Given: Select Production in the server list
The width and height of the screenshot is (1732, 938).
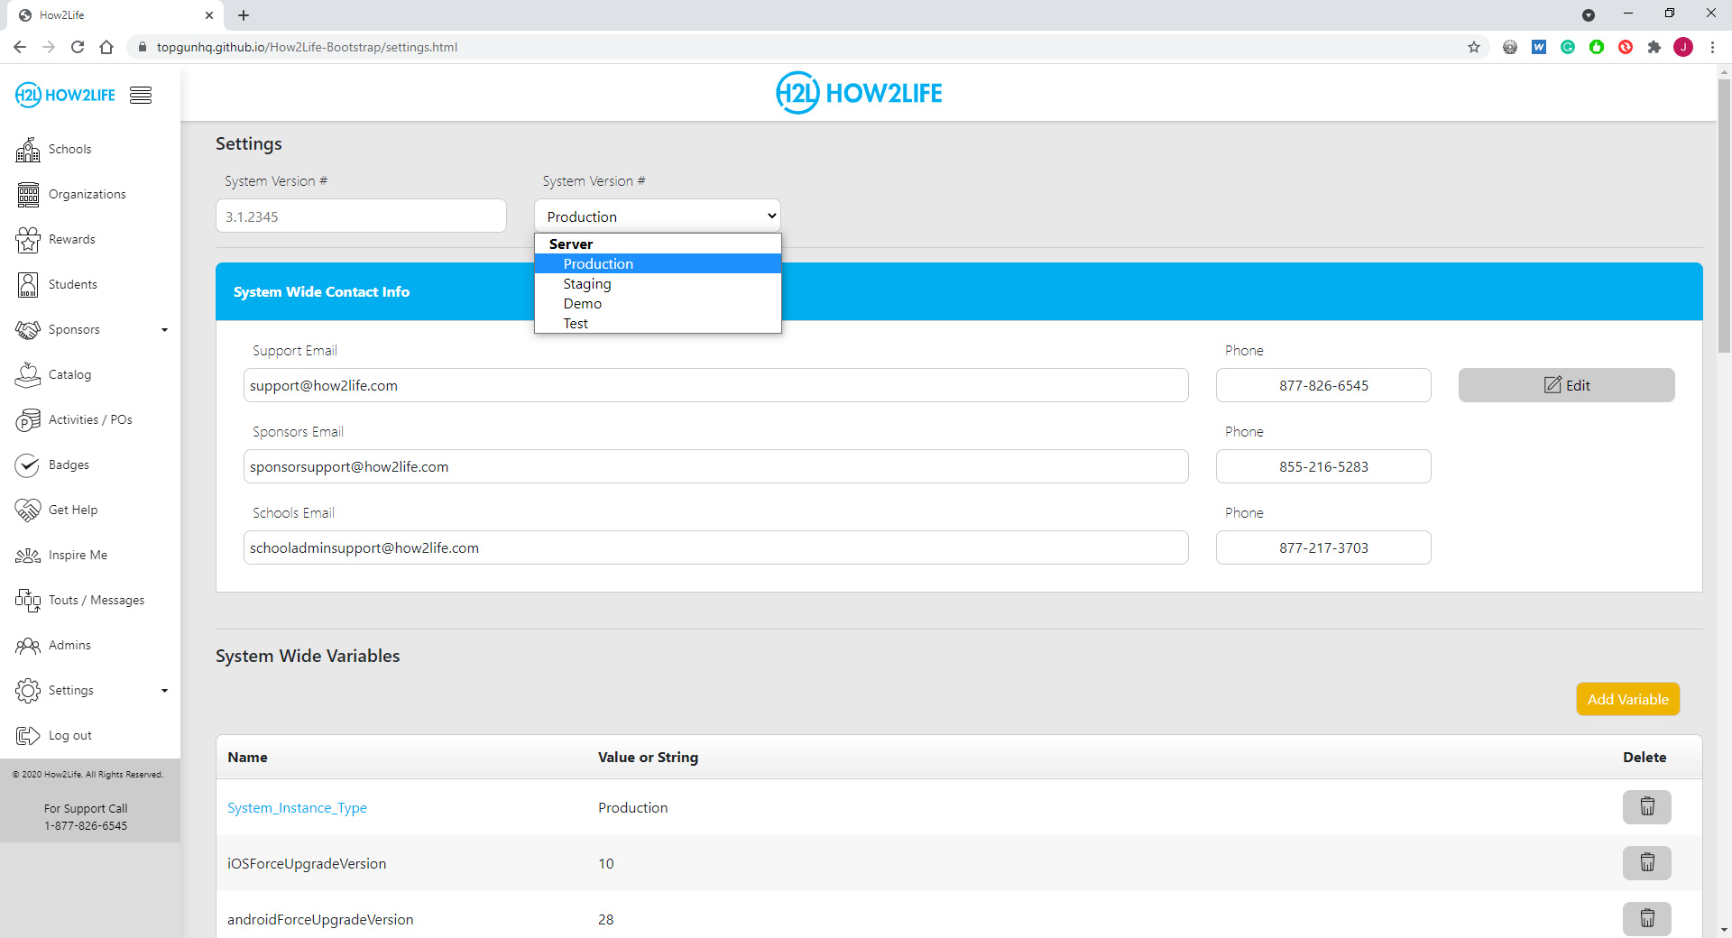Looking at the screenshot, I should pos(658,263).
